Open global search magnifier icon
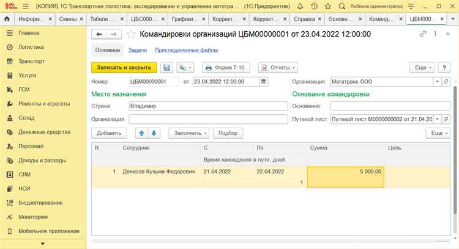459x249 pixels. [x=341, y=6]
